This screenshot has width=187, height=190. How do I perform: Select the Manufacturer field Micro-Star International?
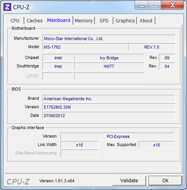[109, 39]
